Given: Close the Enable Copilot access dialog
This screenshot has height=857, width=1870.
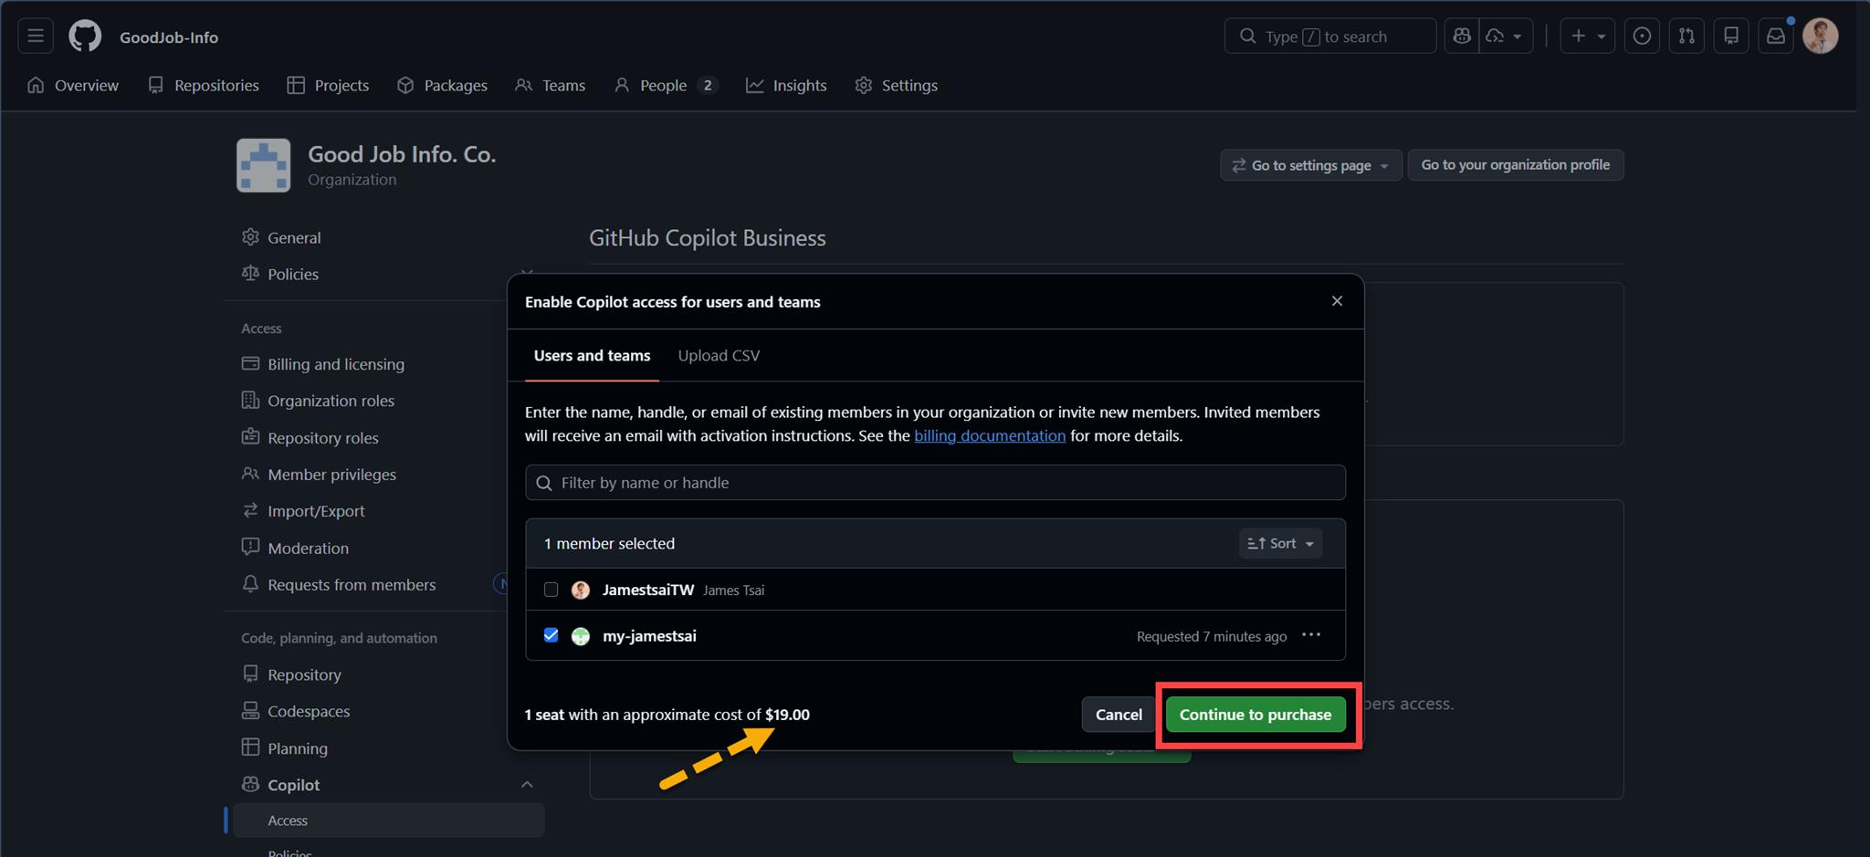Looking at the screenshot, I should tap(1337, 301).
